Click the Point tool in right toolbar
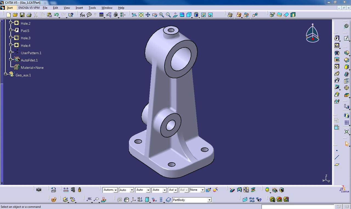 pos(337,151)
